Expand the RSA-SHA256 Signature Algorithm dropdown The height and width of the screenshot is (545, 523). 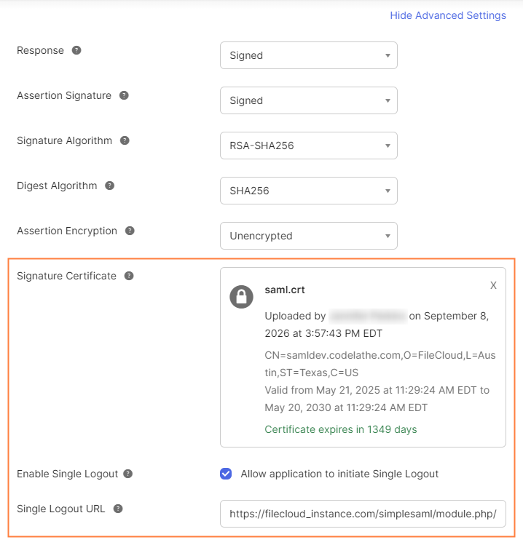[x=309, y=146]
